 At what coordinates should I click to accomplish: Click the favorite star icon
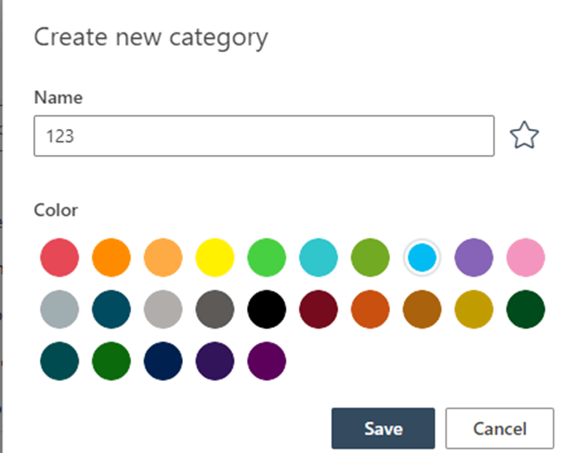click(x=524, y=136)
